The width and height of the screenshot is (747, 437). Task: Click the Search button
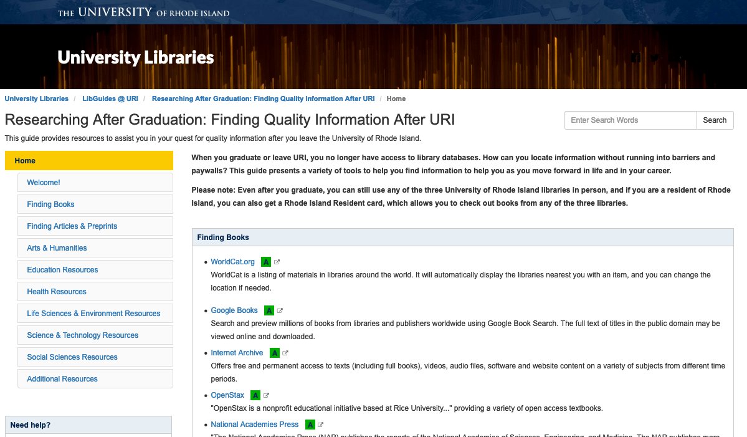(x=715, y=120)
